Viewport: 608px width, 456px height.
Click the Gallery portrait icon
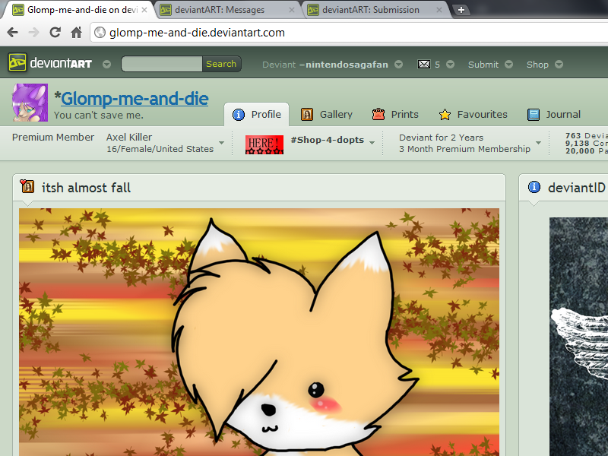[x=307, y=115]
